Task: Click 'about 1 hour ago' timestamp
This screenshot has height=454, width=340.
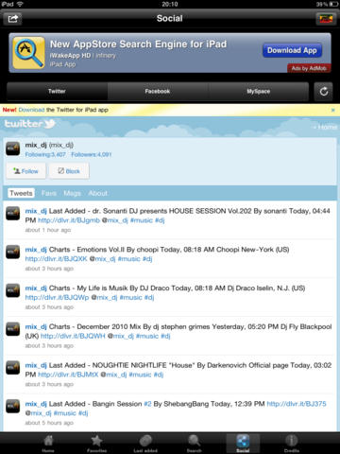Action: point(48,230)
